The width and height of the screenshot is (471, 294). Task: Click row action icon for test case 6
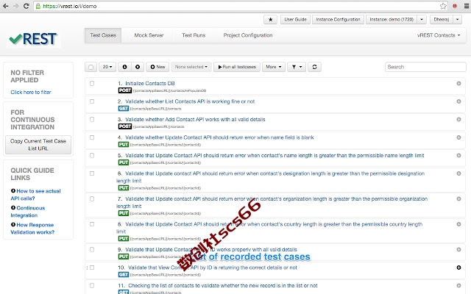coord(458,173)
